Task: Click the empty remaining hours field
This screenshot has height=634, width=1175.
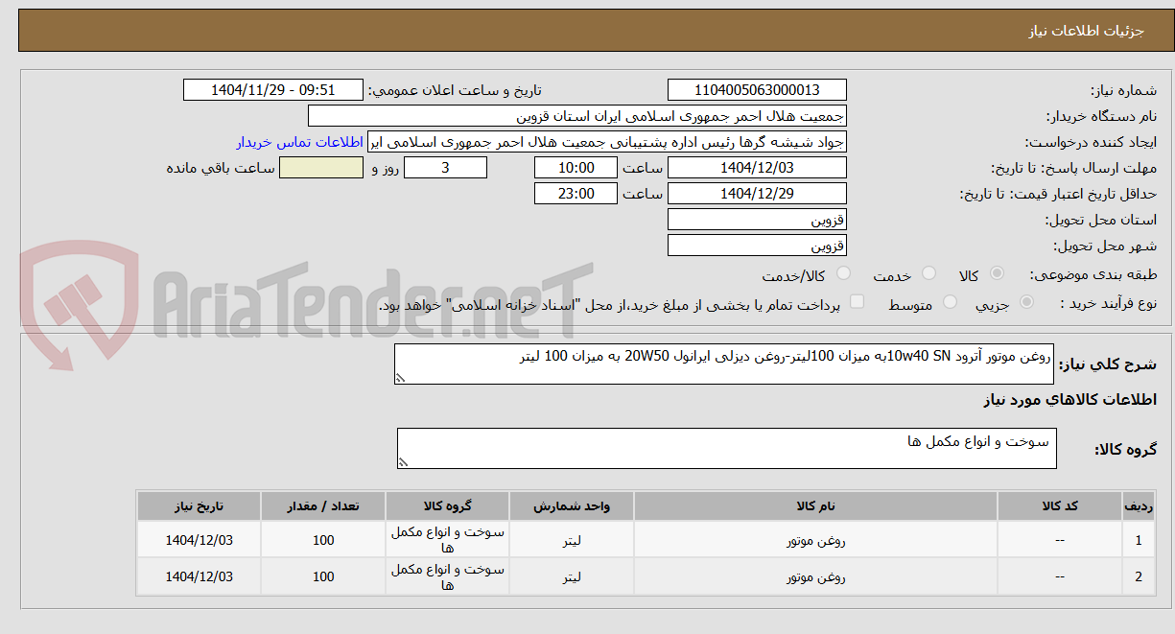Action: pos(320,168)
